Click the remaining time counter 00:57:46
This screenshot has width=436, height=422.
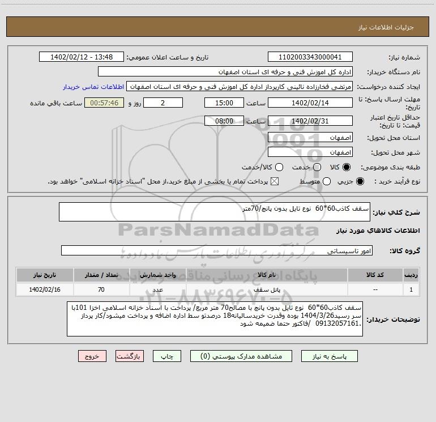(x=104, y=103)
